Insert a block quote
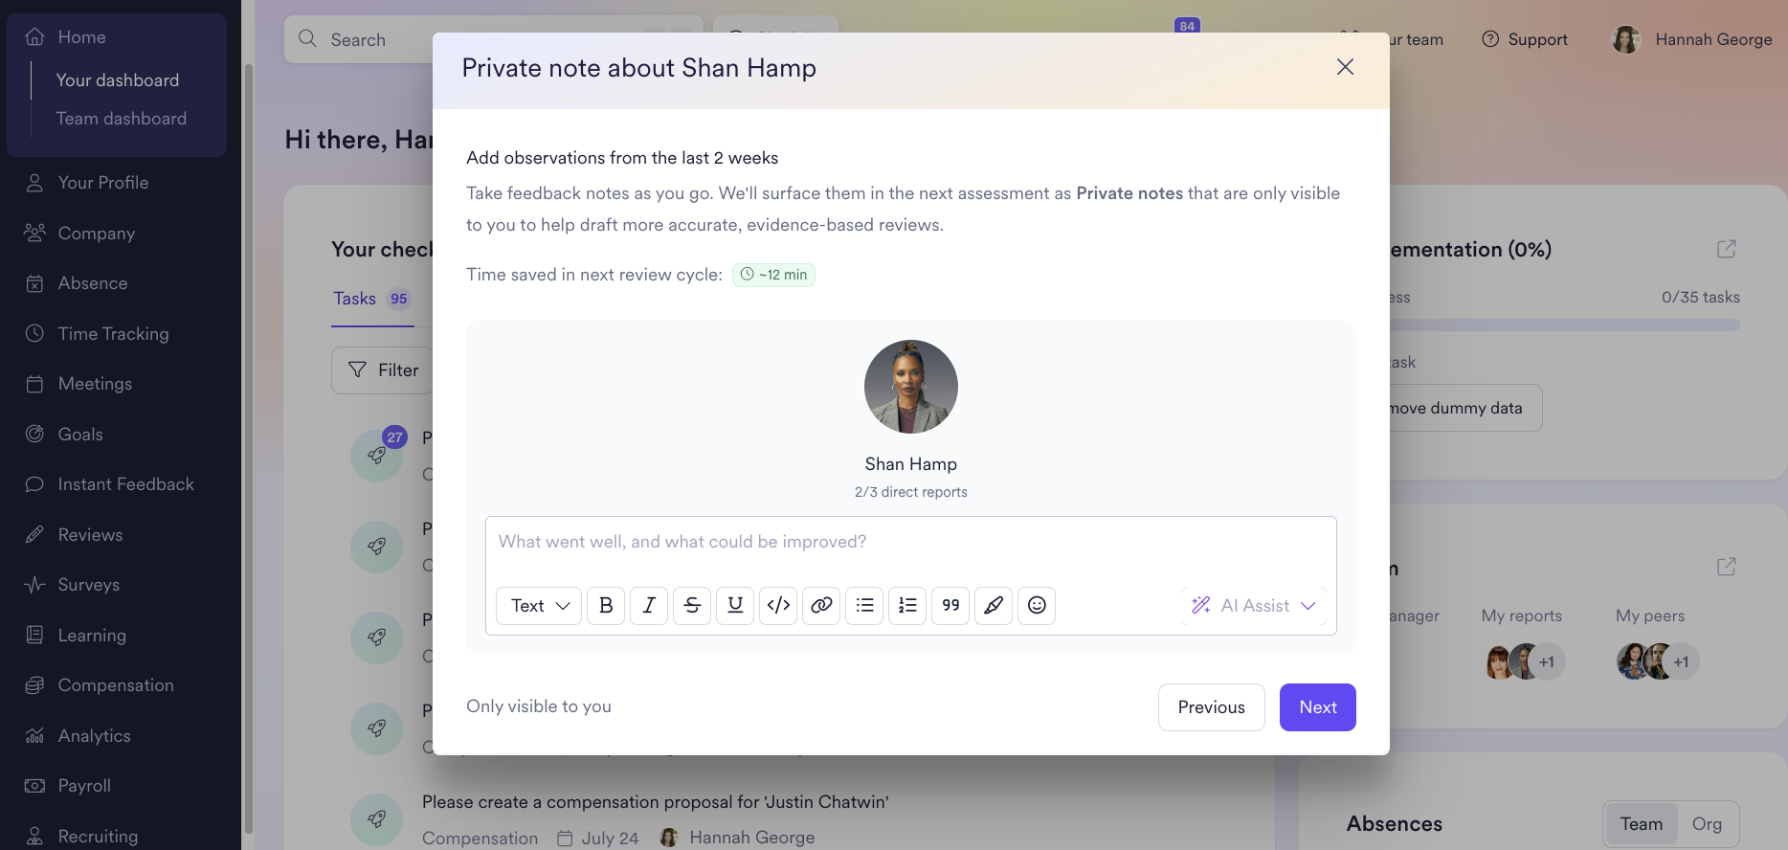The height and width of the screenshot is (850, 1788). [x=950, y=605]
